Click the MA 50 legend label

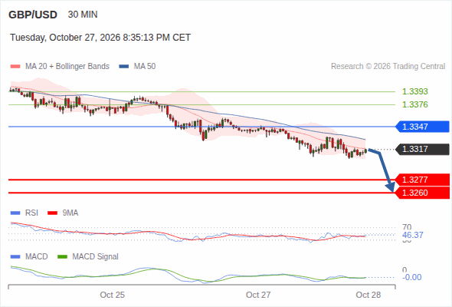[x=145, y=67]
